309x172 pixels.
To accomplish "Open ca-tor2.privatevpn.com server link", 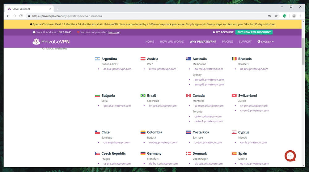I will [209, 121].
